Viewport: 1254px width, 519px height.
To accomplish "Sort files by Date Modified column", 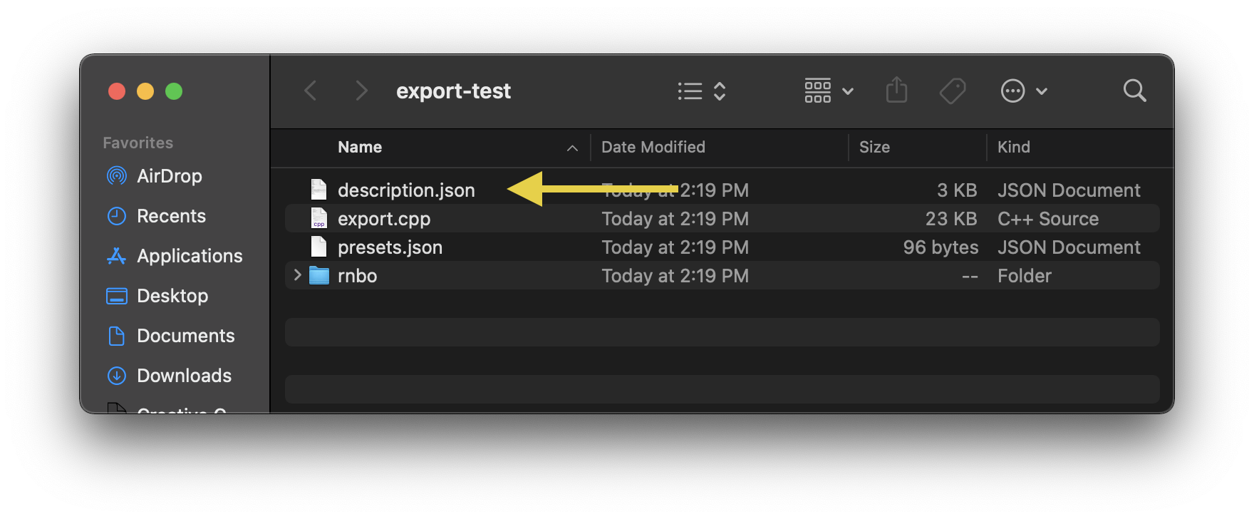I will [x=653, y=148].
